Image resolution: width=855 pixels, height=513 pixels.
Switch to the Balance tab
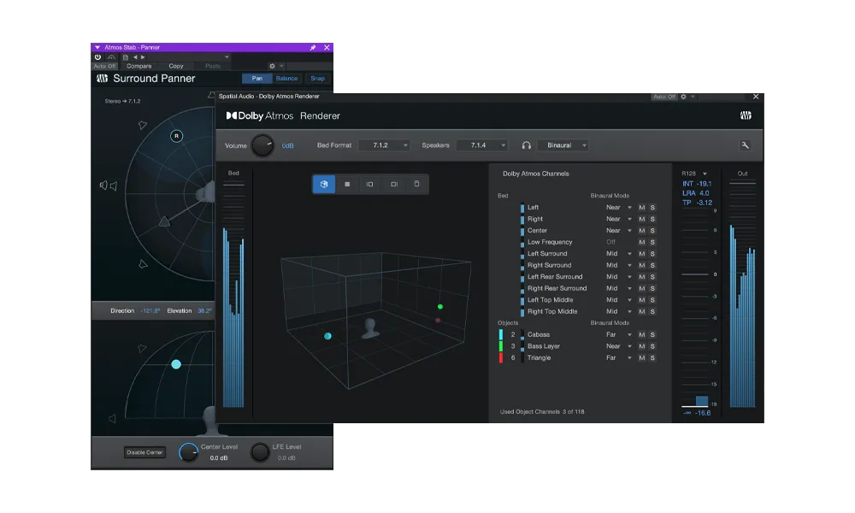pyautogui.click(x=286, y=79)
